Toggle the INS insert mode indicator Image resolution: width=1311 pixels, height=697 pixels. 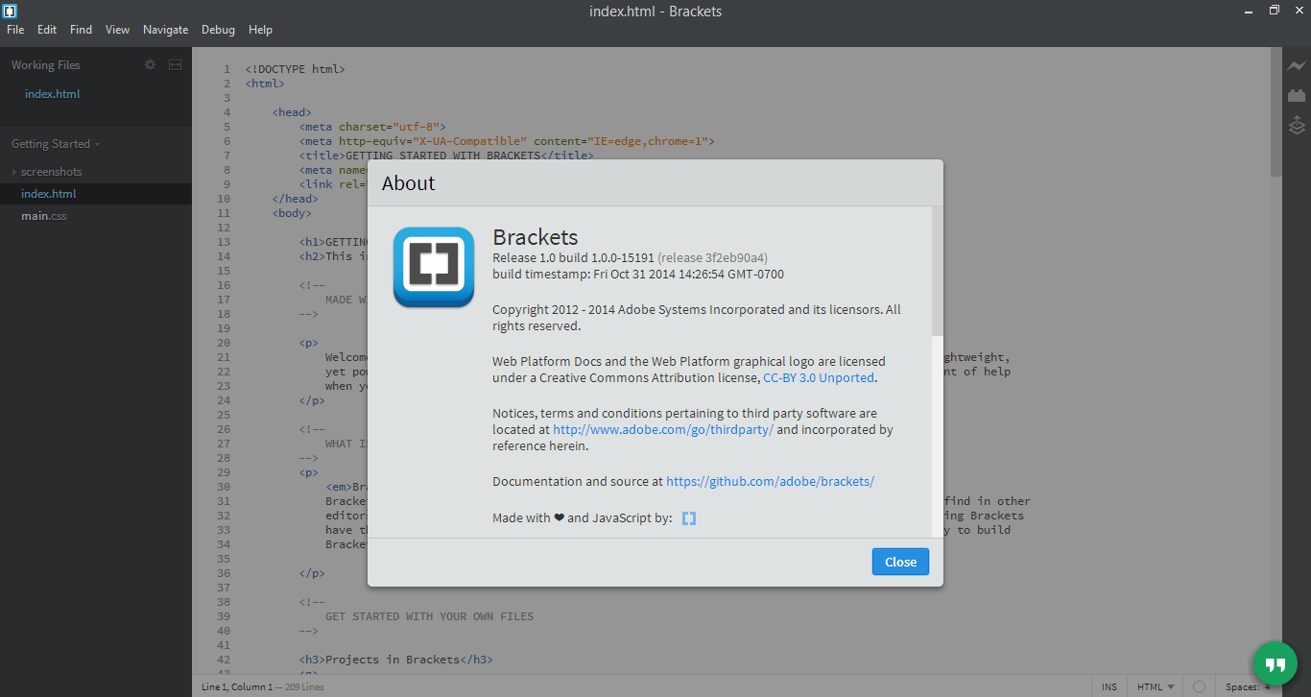pyautogui.click(x=1109, y=686)
